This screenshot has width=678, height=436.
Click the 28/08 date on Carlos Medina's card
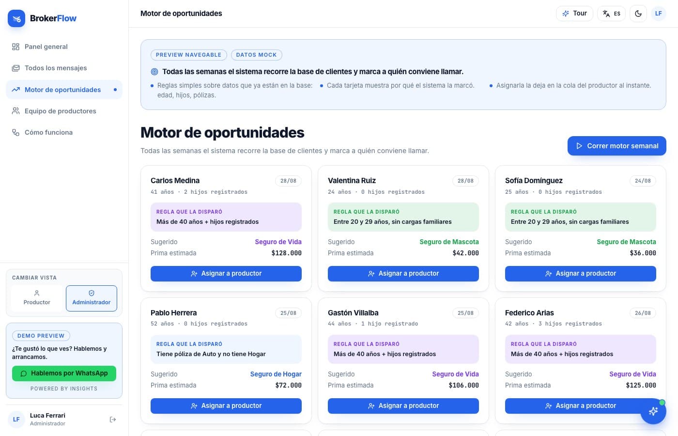tap(288, 181)
